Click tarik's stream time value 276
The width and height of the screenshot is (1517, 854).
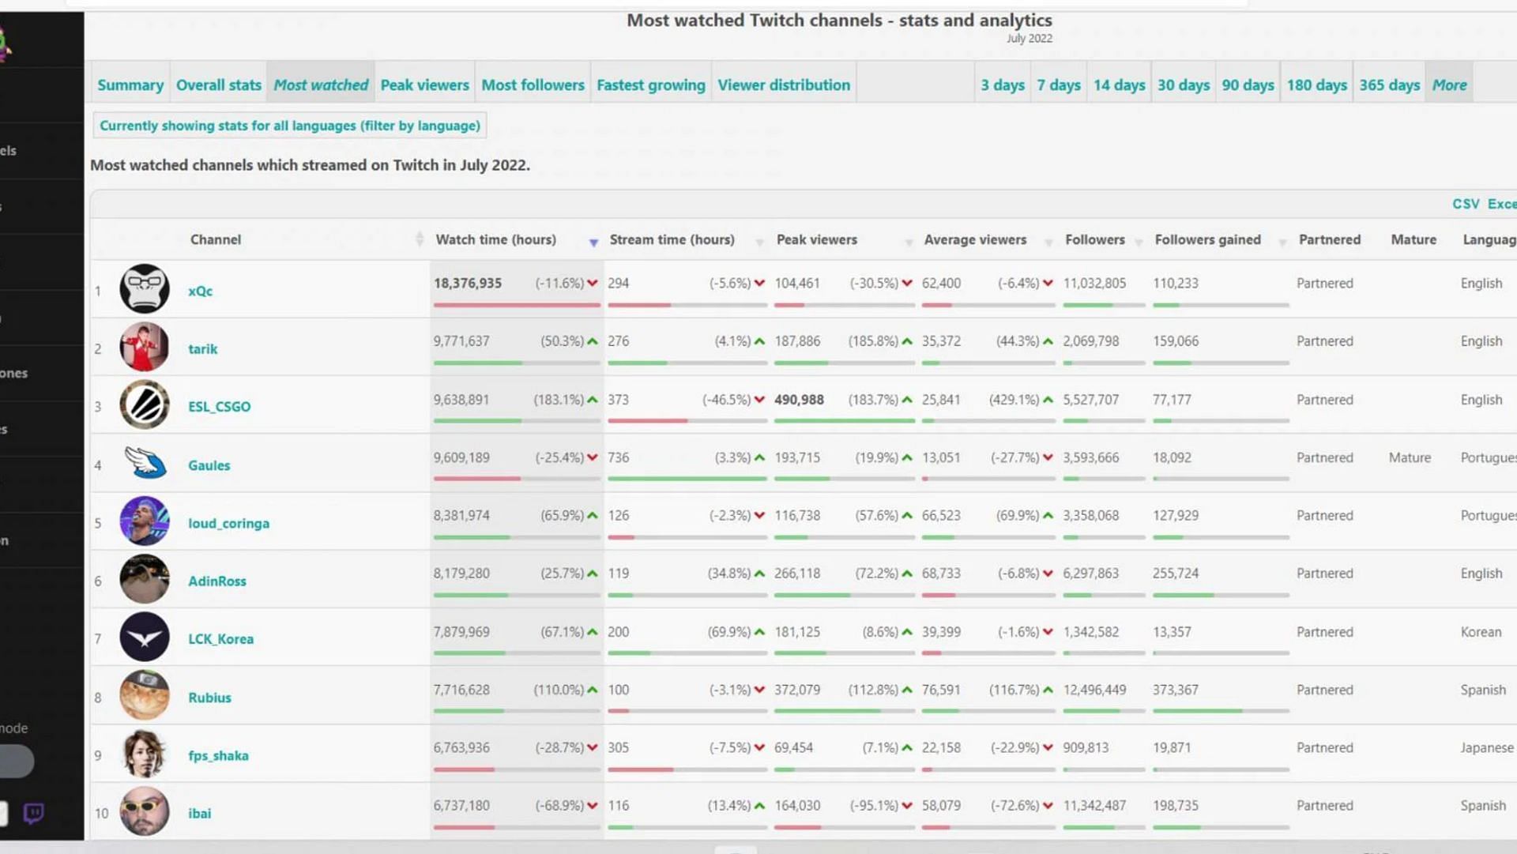point(618,341)
